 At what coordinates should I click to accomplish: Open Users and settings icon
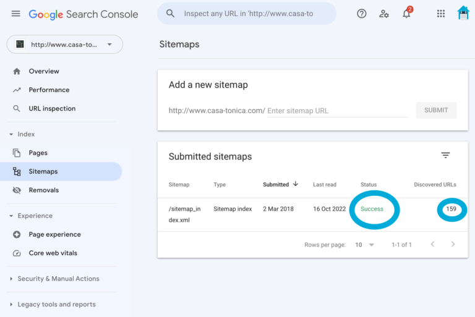click(x=384, y=14)
